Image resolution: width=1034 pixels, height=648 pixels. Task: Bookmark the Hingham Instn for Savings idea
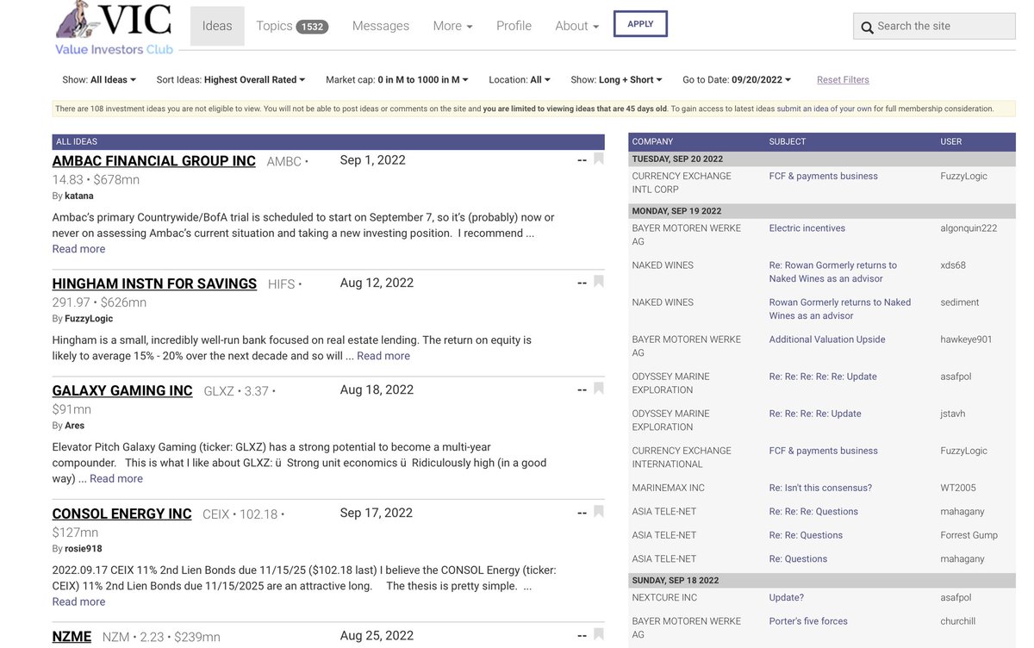[x=599, y=282]
